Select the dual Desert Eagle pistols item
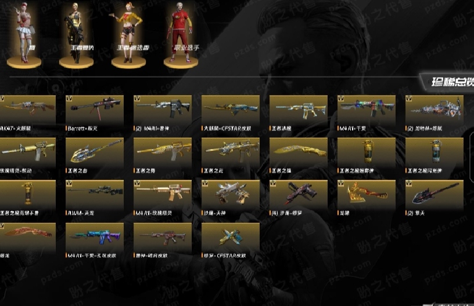 pos(231,198)
